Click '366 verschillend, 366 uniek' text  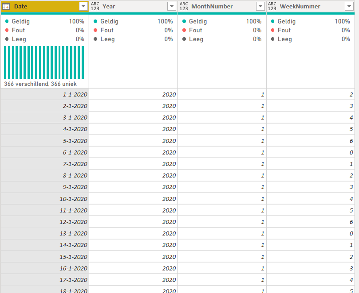click(40, 84)
